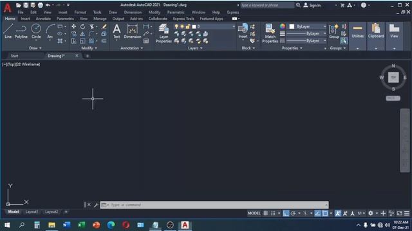Image resolution: width=412 pixels, height=231 pixels.
Task: Add a new drawing tab
Action: tap(88, 56)
